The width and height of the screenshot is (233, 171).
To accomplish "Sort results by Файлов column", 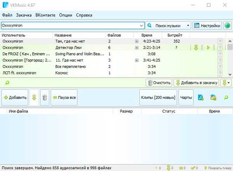I will (120, 35).
